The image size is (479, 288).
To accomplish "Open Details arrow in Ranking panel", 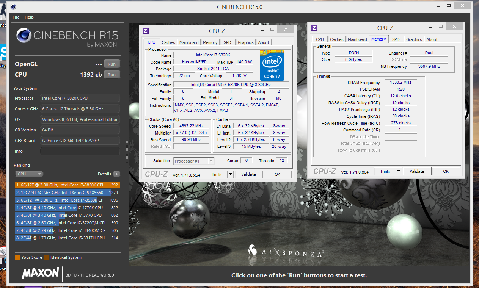I will [x=116, y=174].
